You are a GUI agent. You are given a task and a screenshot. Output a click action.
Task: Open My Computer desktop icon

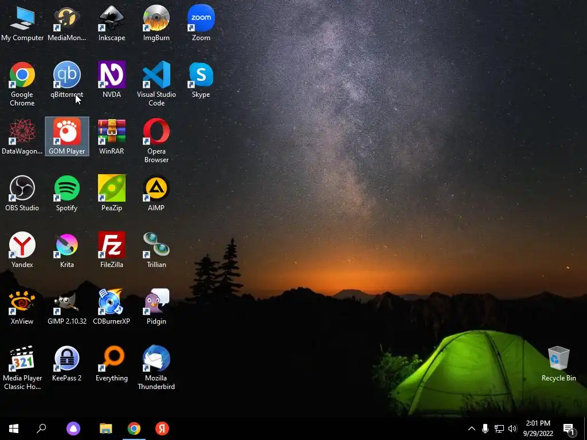click(22, 23)
